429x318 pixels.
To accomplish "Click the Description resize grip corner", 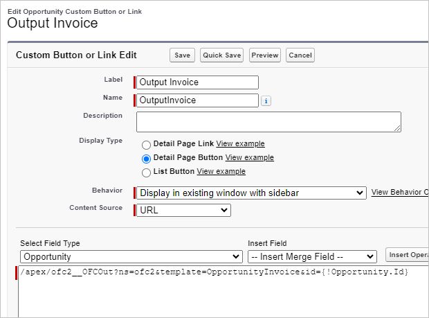I will [x=398, y=128].
